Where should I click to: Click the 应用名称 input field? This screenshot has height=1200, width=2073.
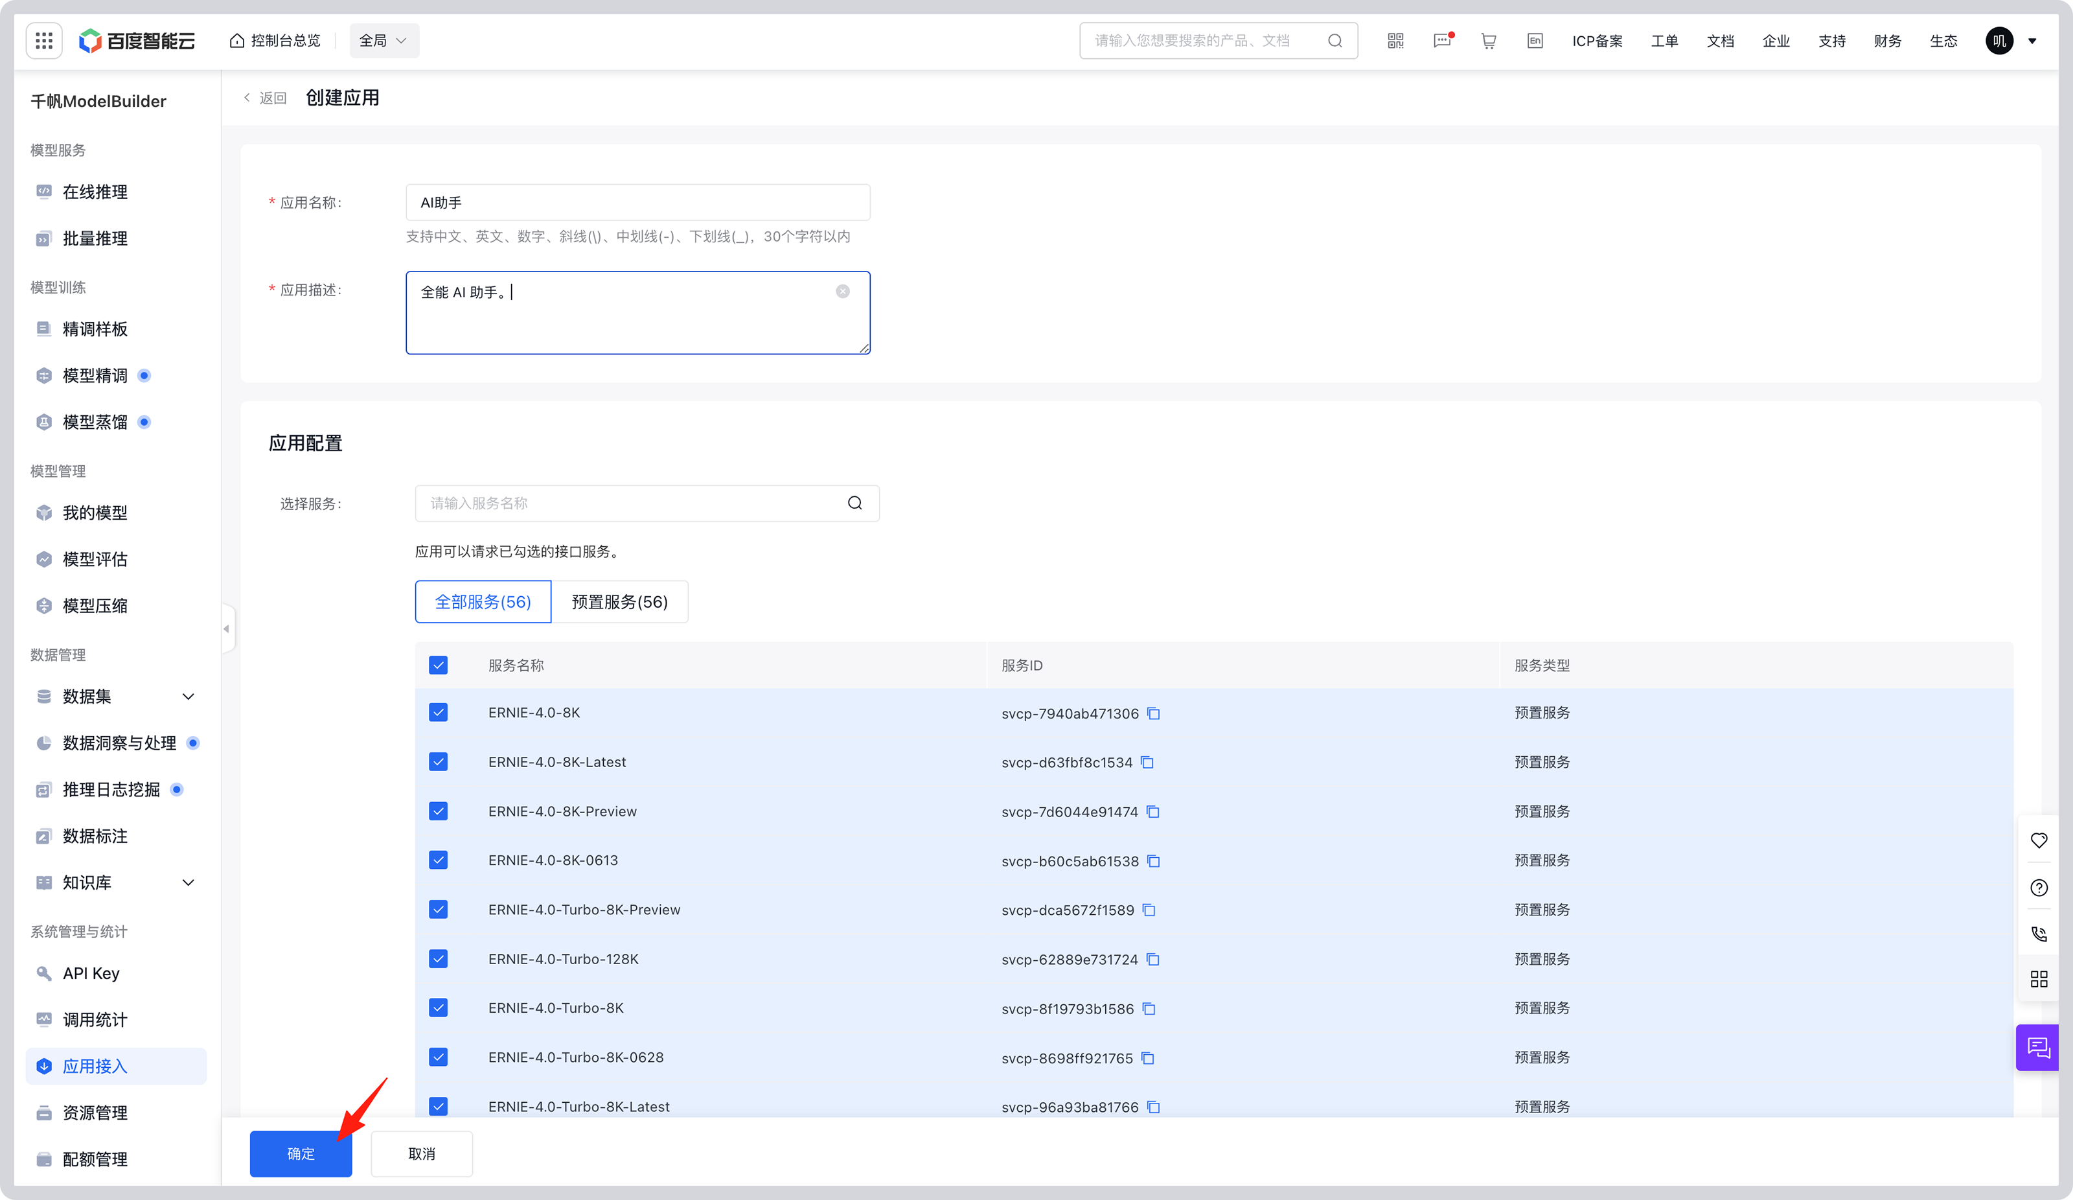(x=637, y=202)
